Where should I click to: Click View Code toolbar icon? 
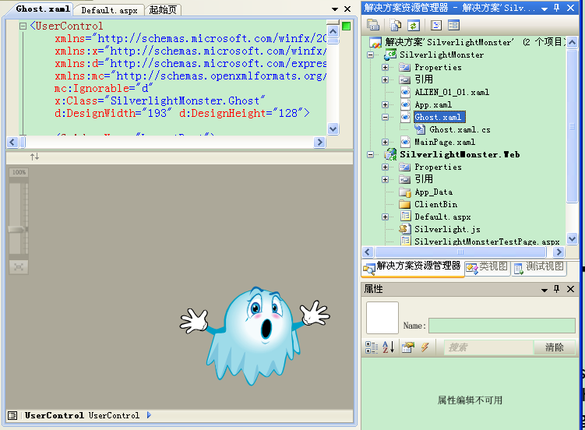coord(435,25)
